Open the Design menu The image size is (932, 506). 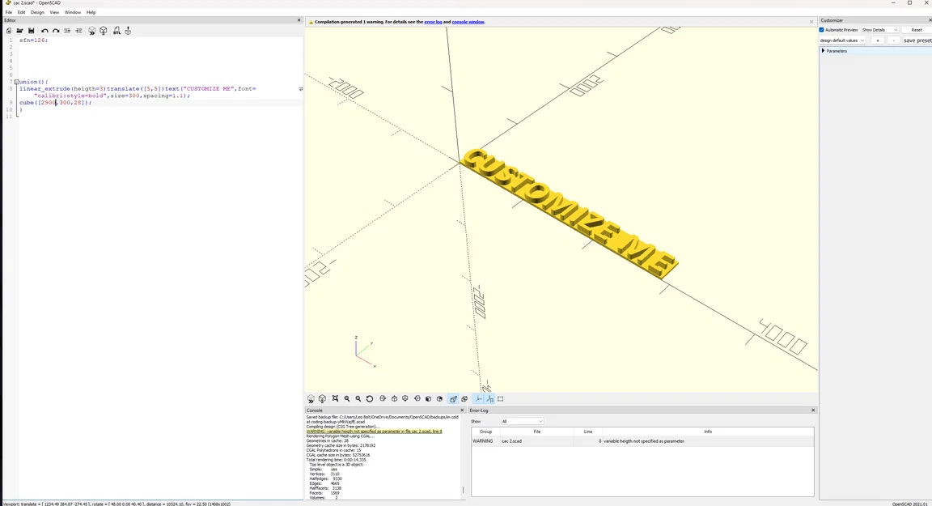[37, 12]
